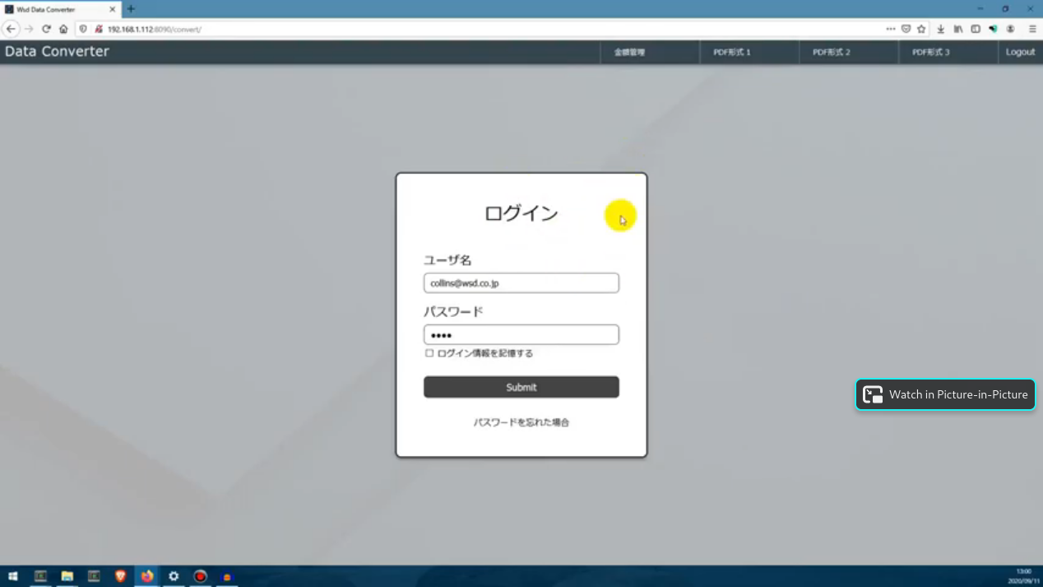Bookmark this page with the star icon
Screen dimensions: 1043x587
click(x=921, y=29)
